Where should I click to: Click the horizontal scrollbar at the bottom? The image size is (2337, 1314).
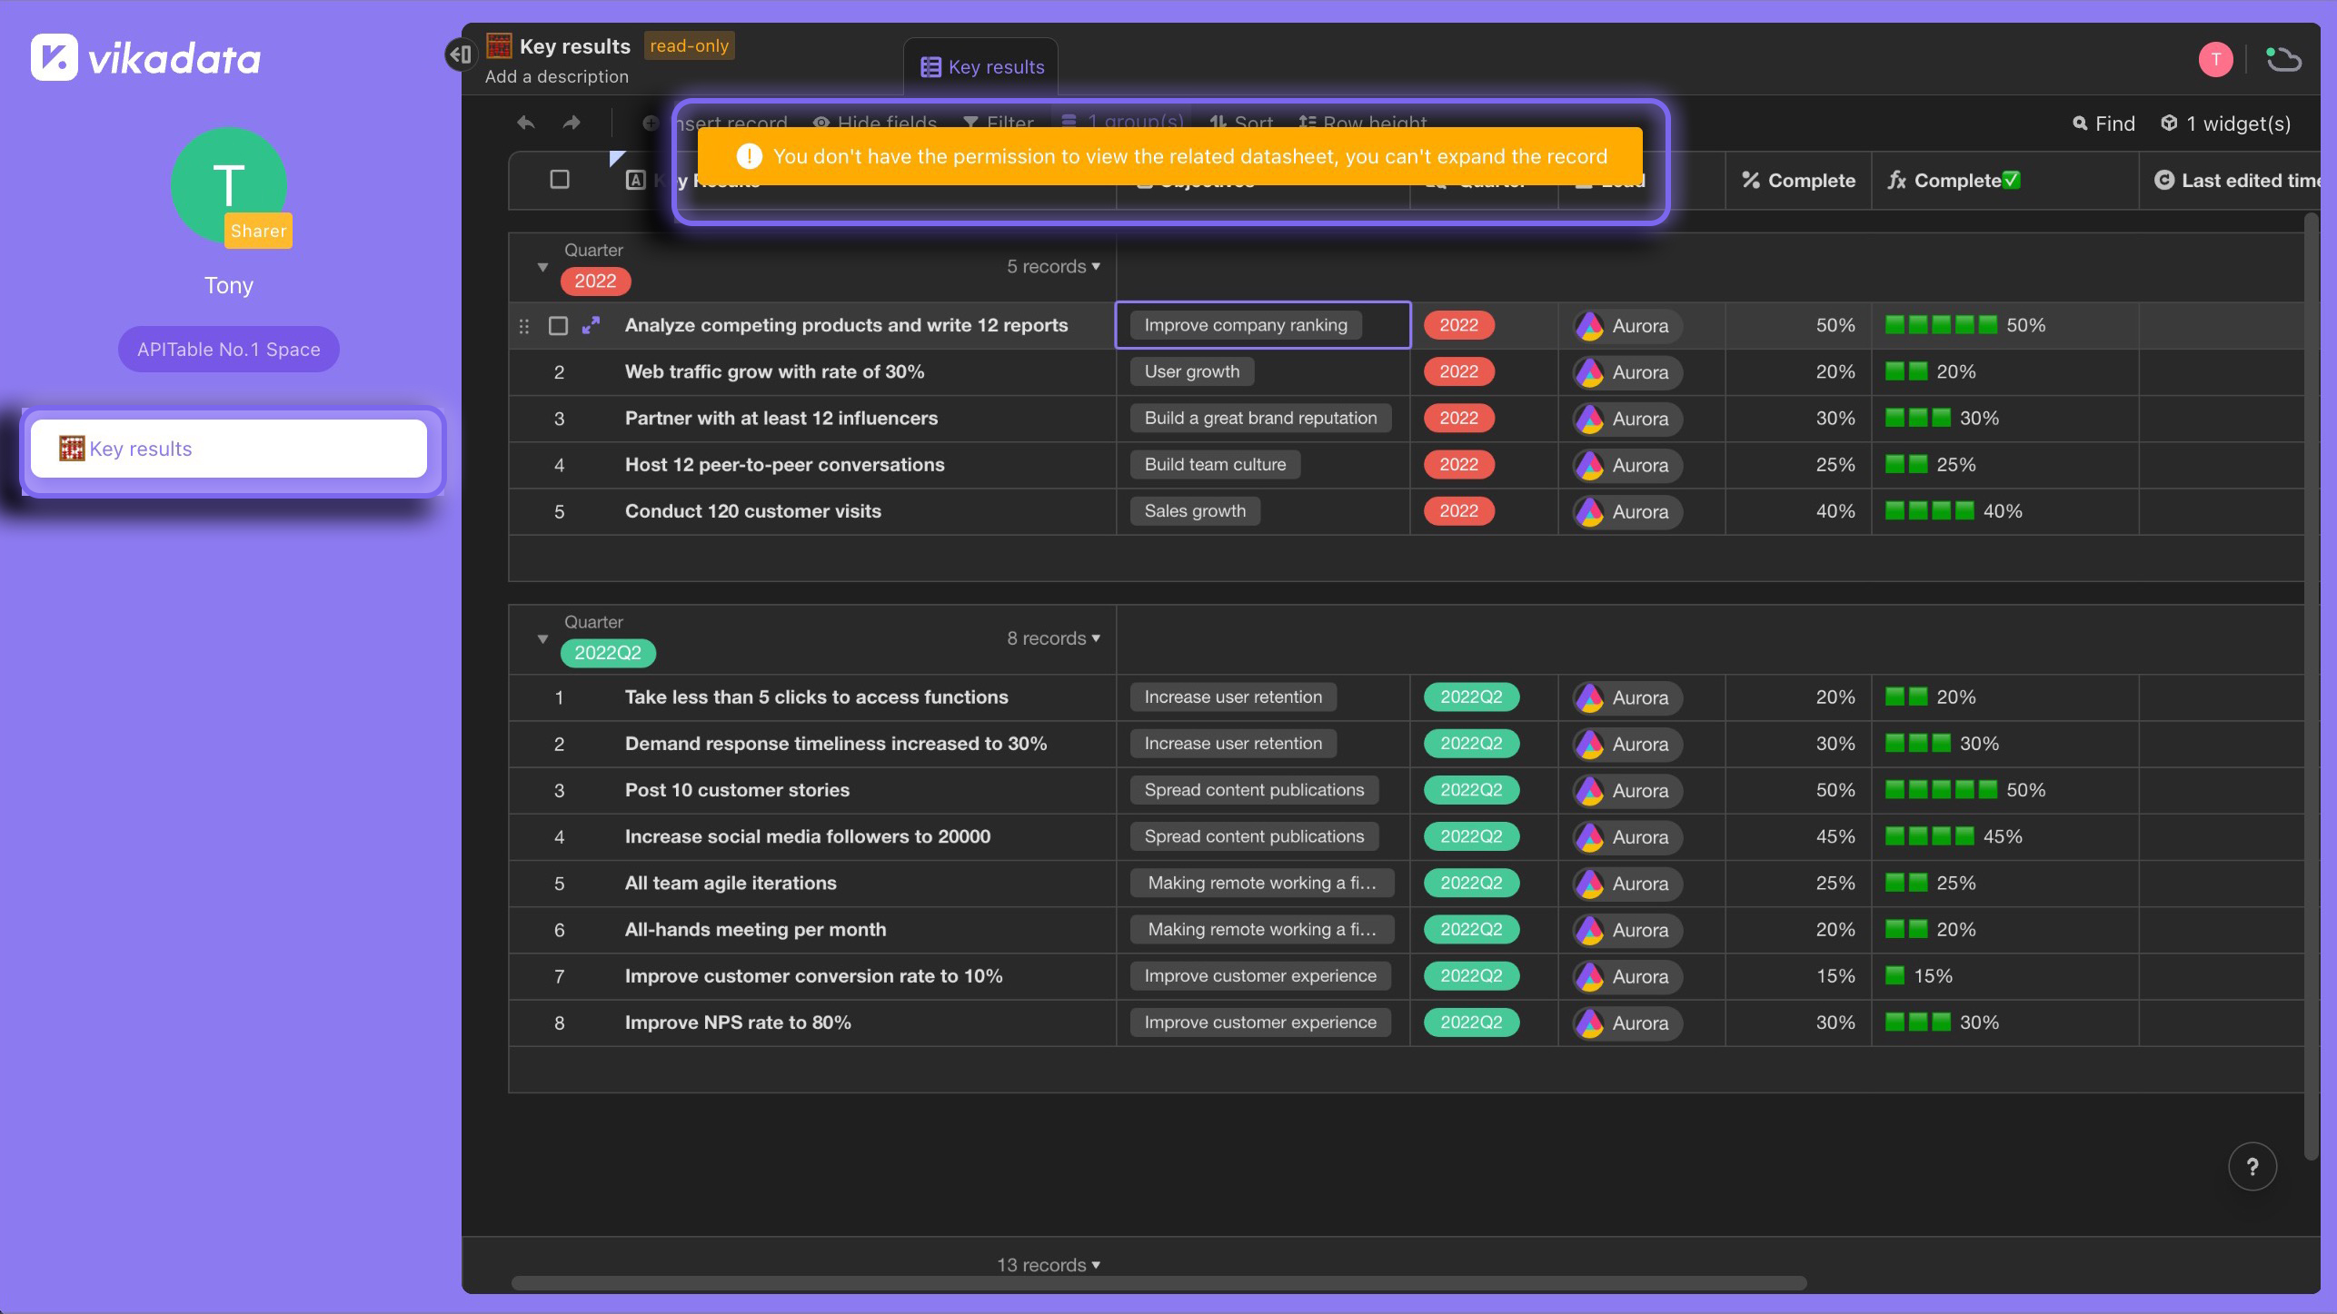1159,1283
